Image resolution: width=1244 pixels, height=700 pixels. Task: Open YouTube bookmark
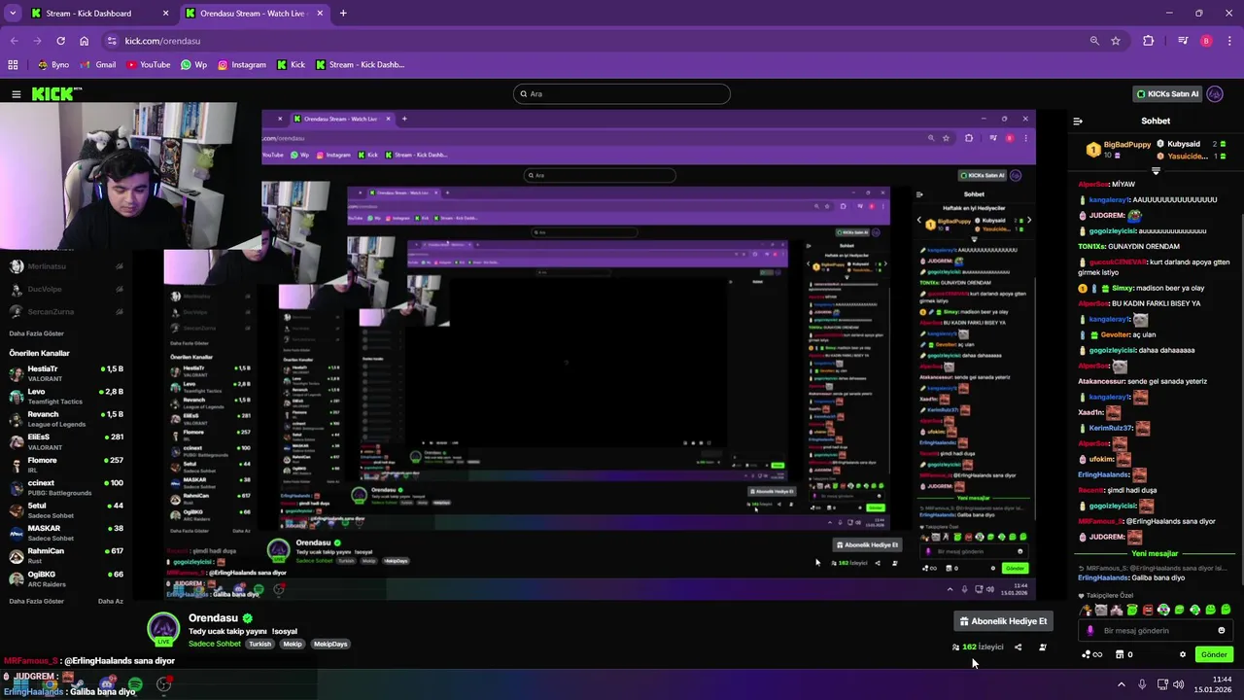click(148, 65)
